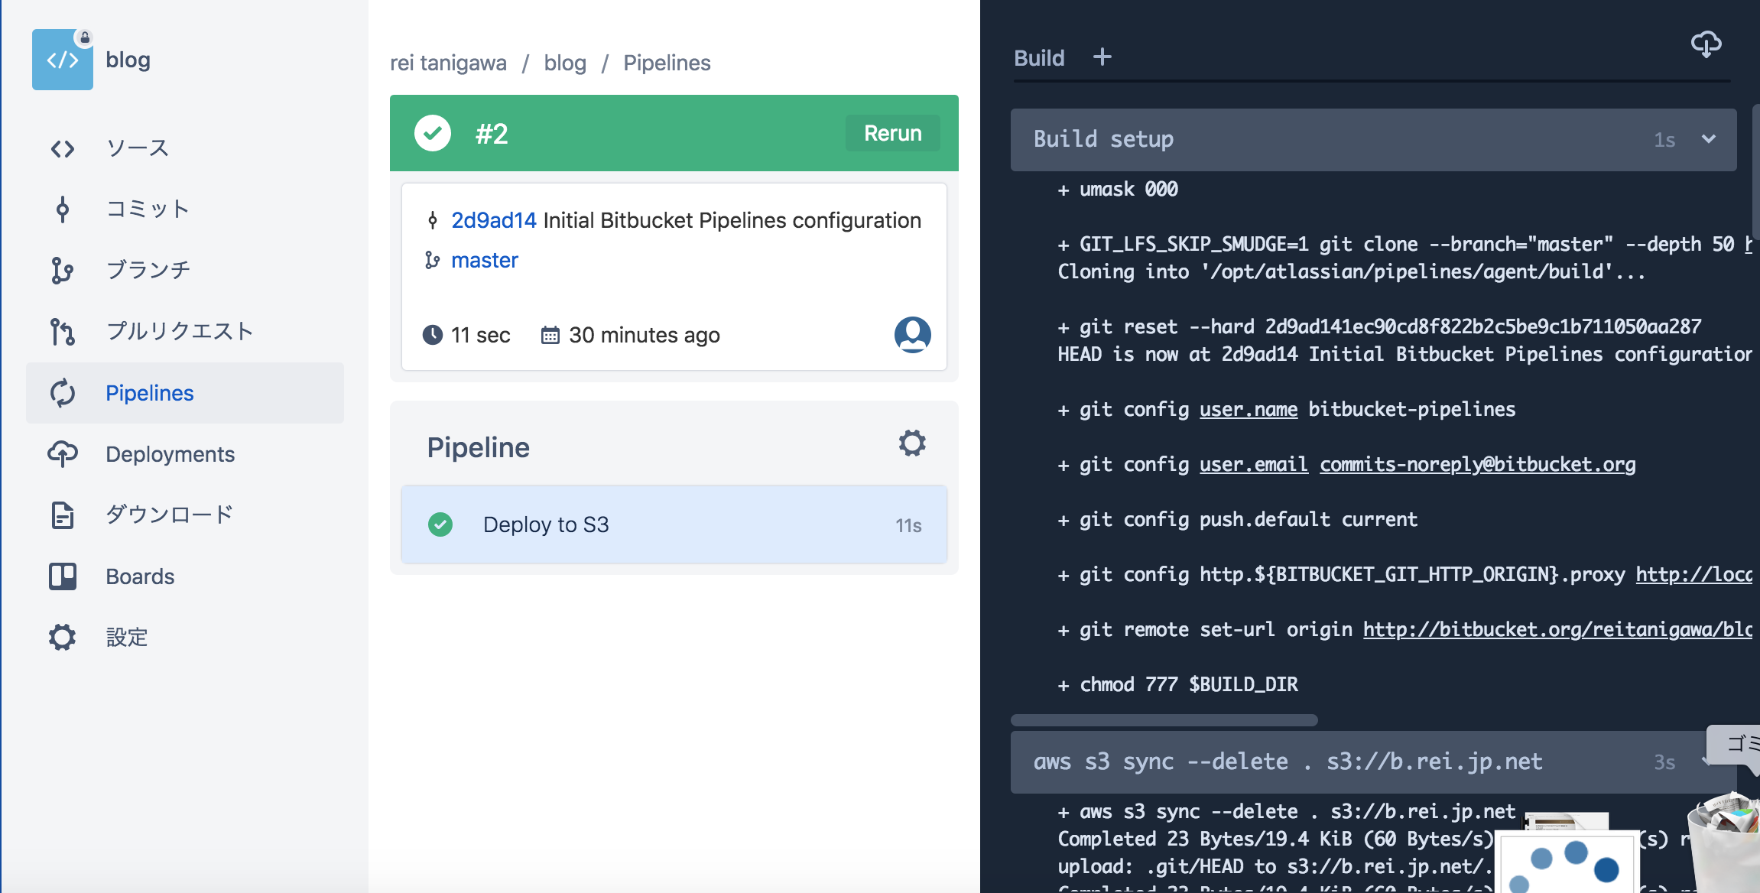Open プルリクエスト in the sidebar menu

pyautogui.click(x=180, y=332)
